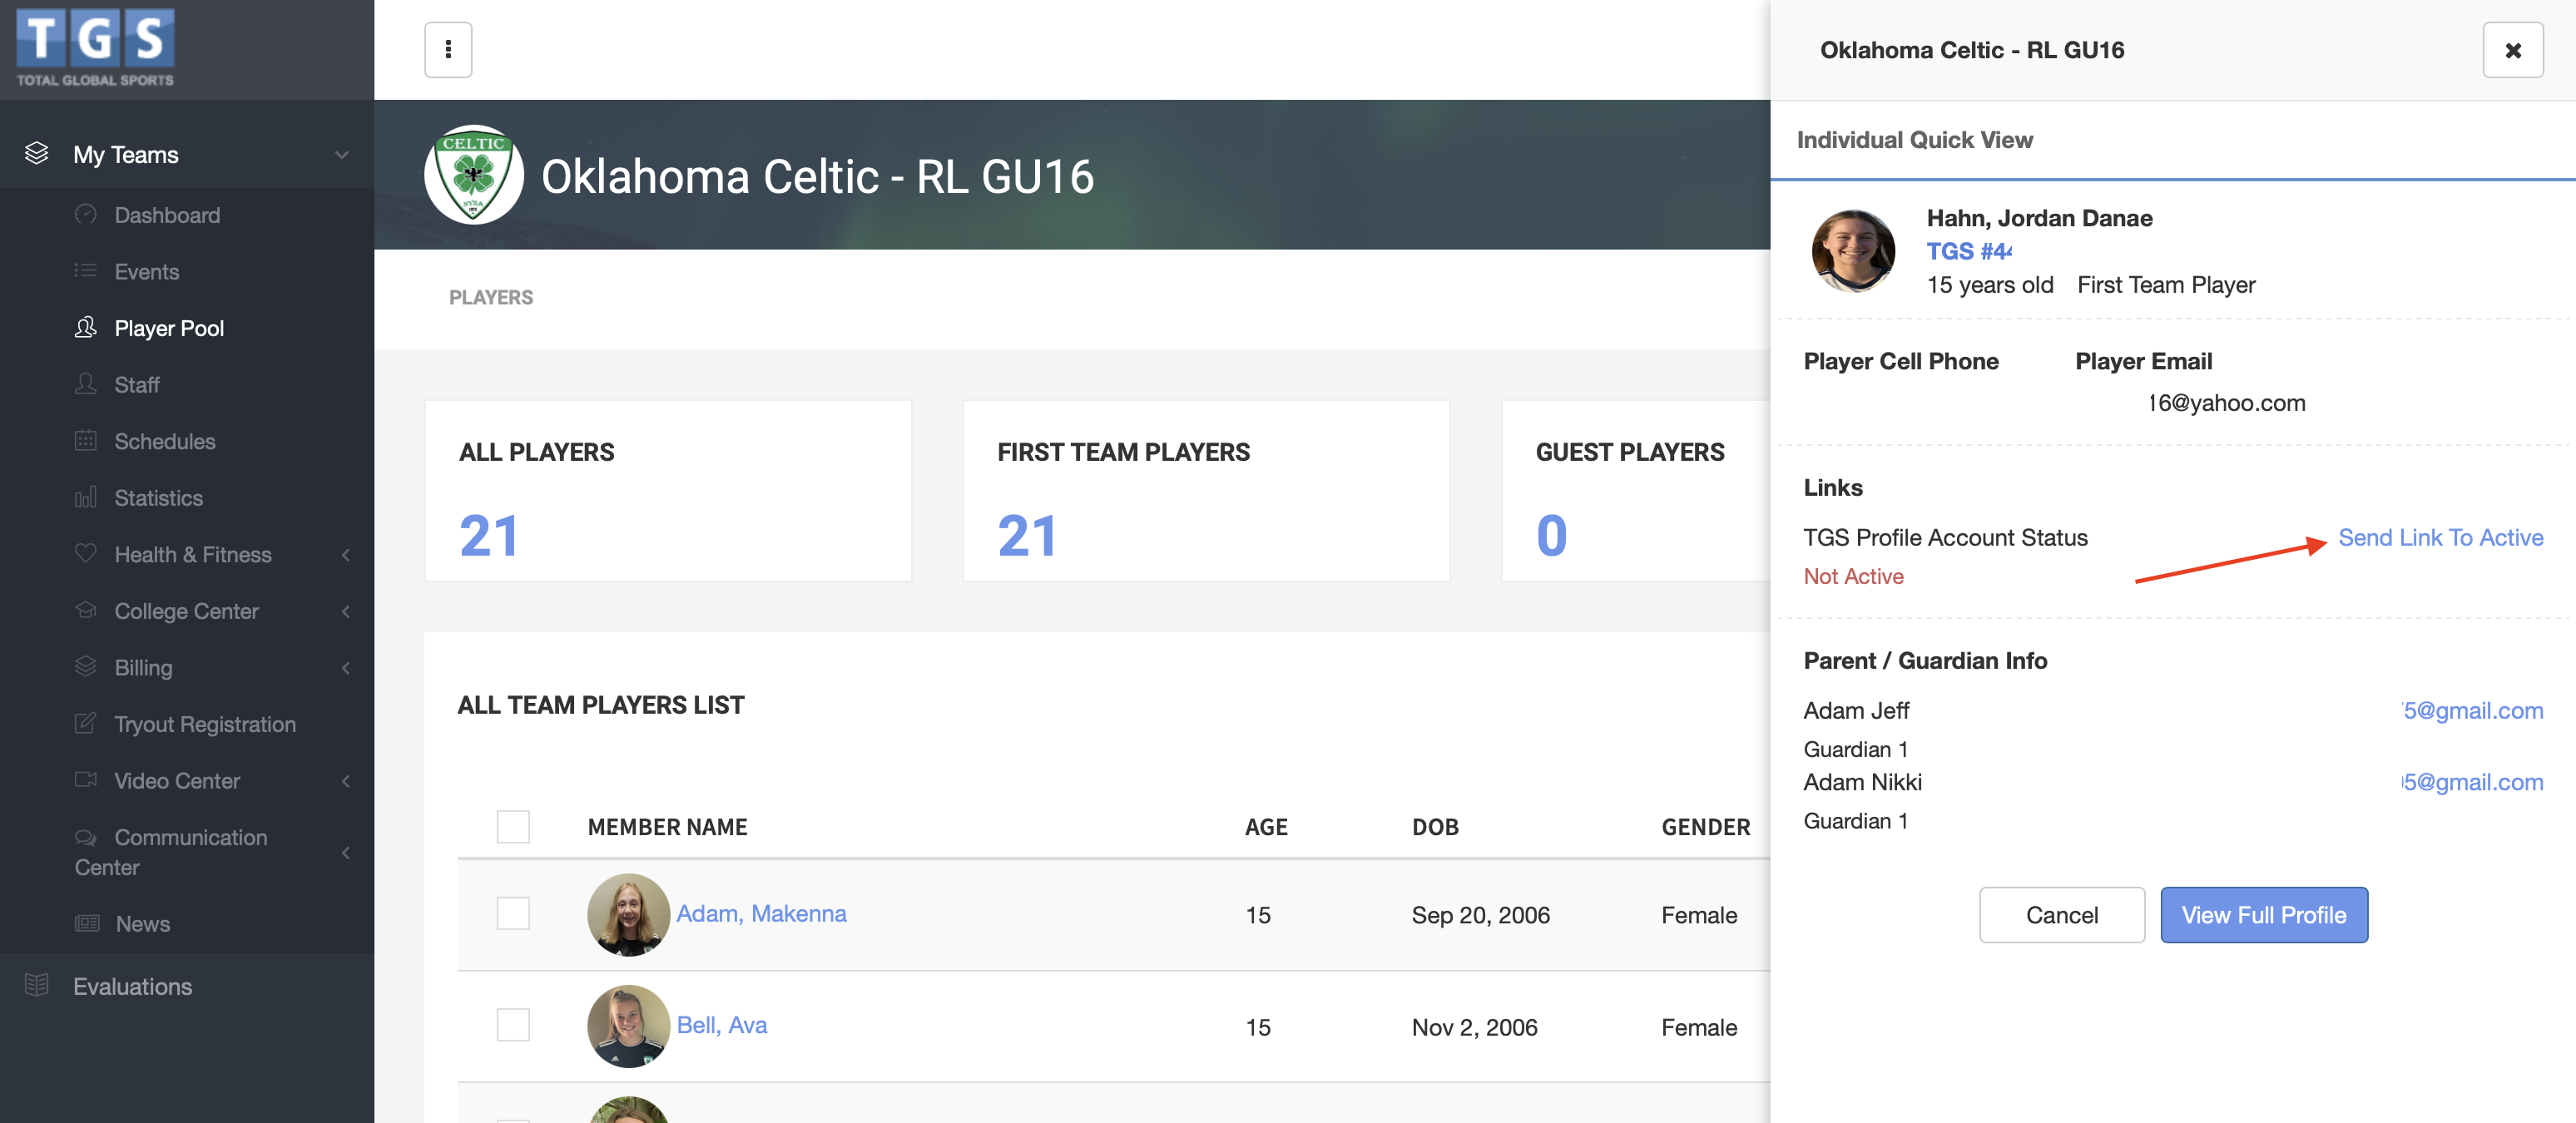Open the Dashboard from the sidebar

point(167,214)
